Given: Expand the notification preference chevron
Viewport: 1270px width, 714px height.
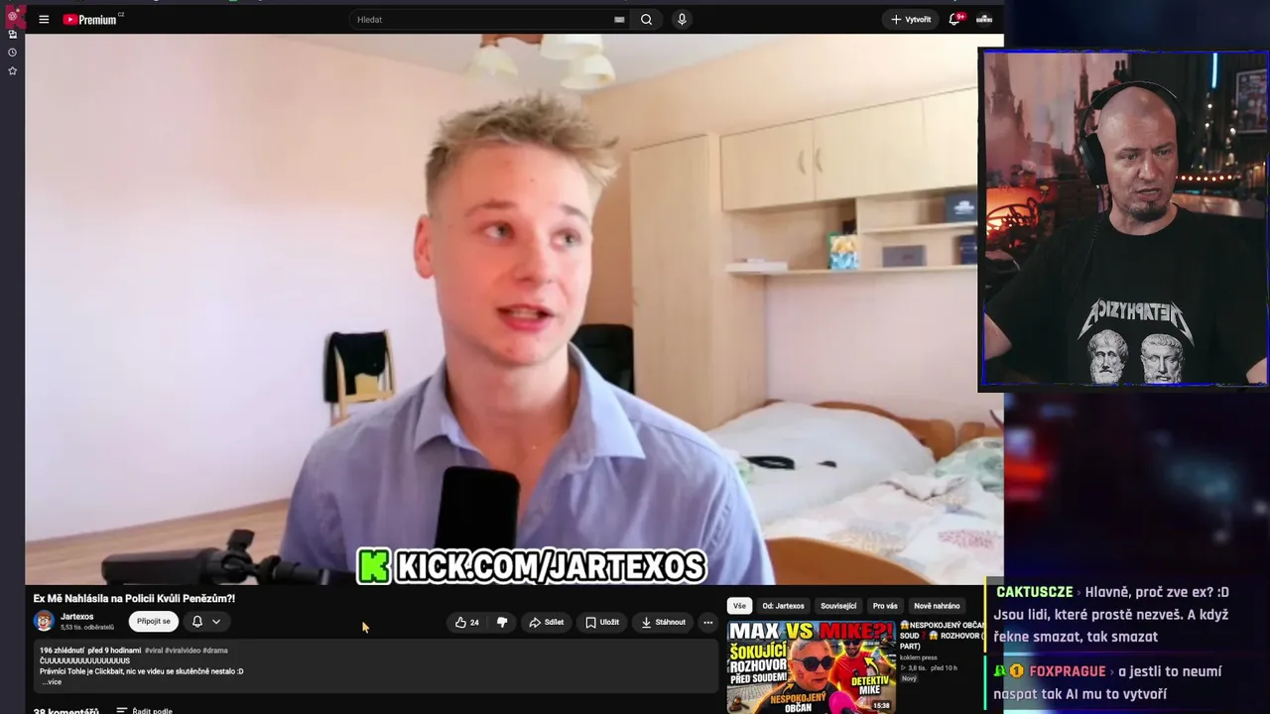Looking at the screenshot, I should tap(216, 622).
